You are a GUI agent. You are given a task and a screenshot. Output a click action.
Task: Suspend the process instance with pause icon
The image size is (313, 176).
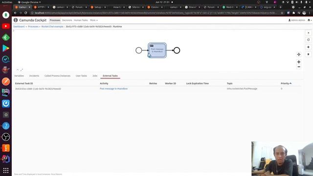coord(309,54)
